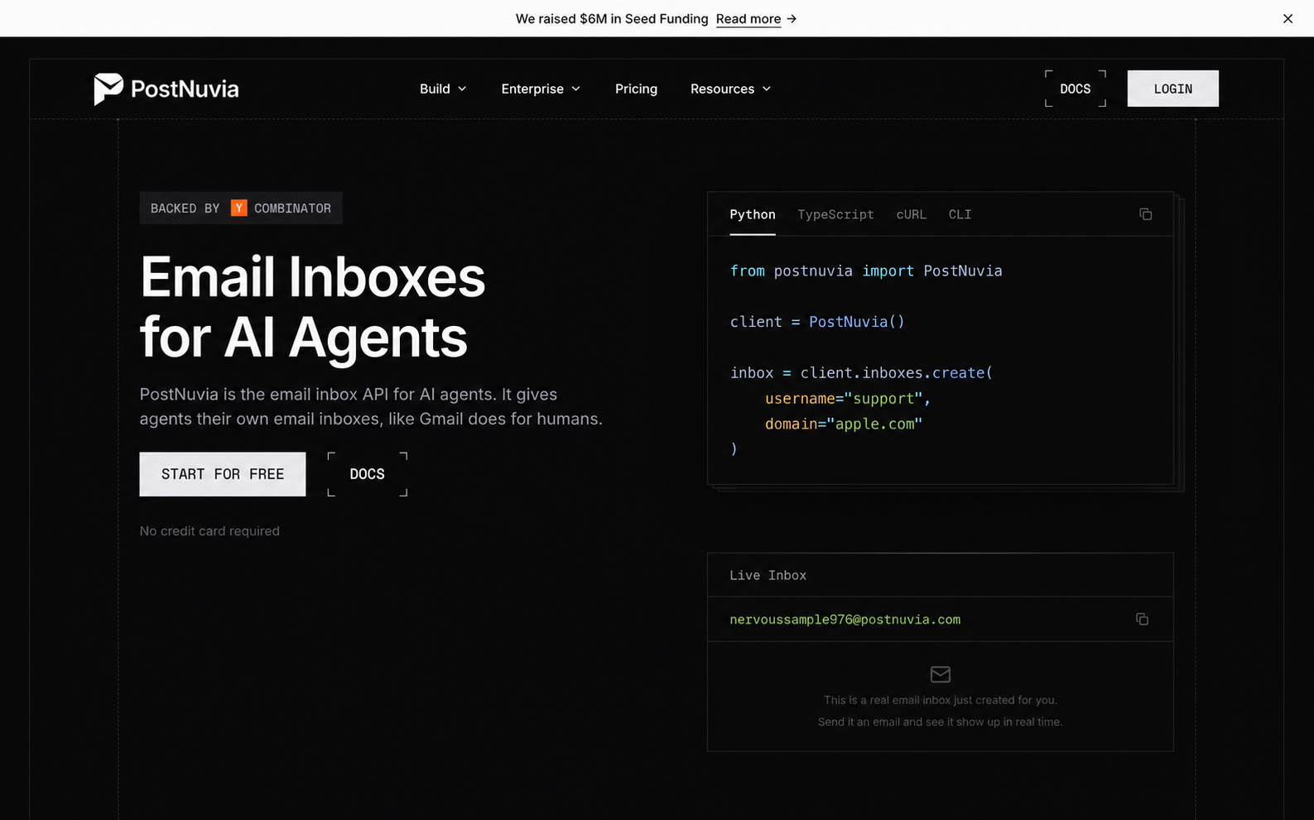1314x820 pixels.
Task: Open DOCS button below the hero text
Action: 367,474
